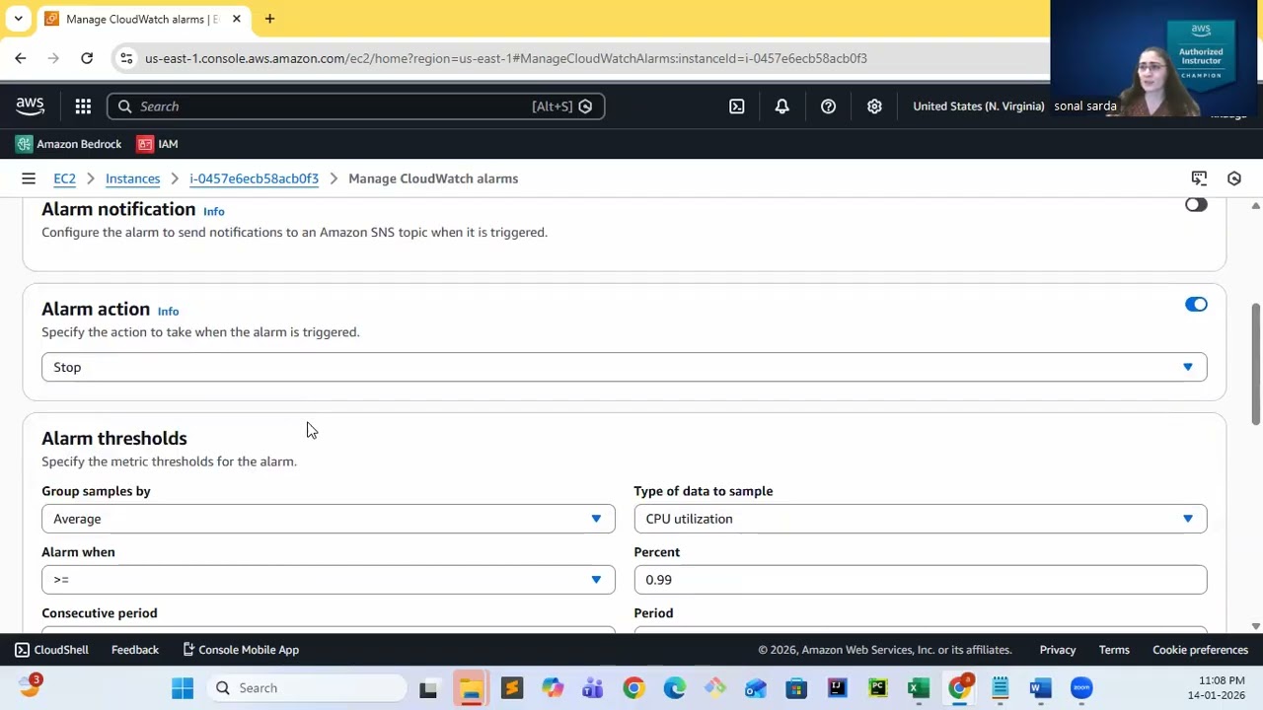This screenshot has width=1263, height=710.
Task: Open Outlook from the taskbar
Action: click(x=756, y=688)
